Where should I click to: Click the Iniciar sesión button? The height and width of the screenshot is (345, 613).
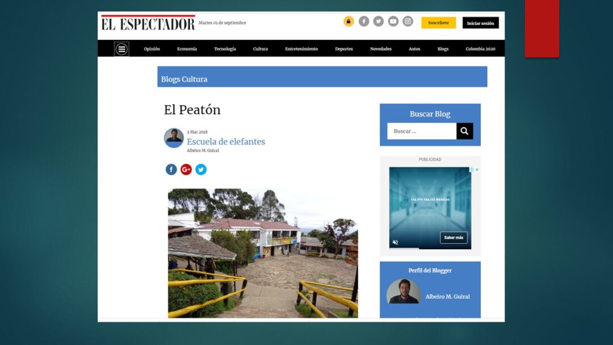click(481, 23)
